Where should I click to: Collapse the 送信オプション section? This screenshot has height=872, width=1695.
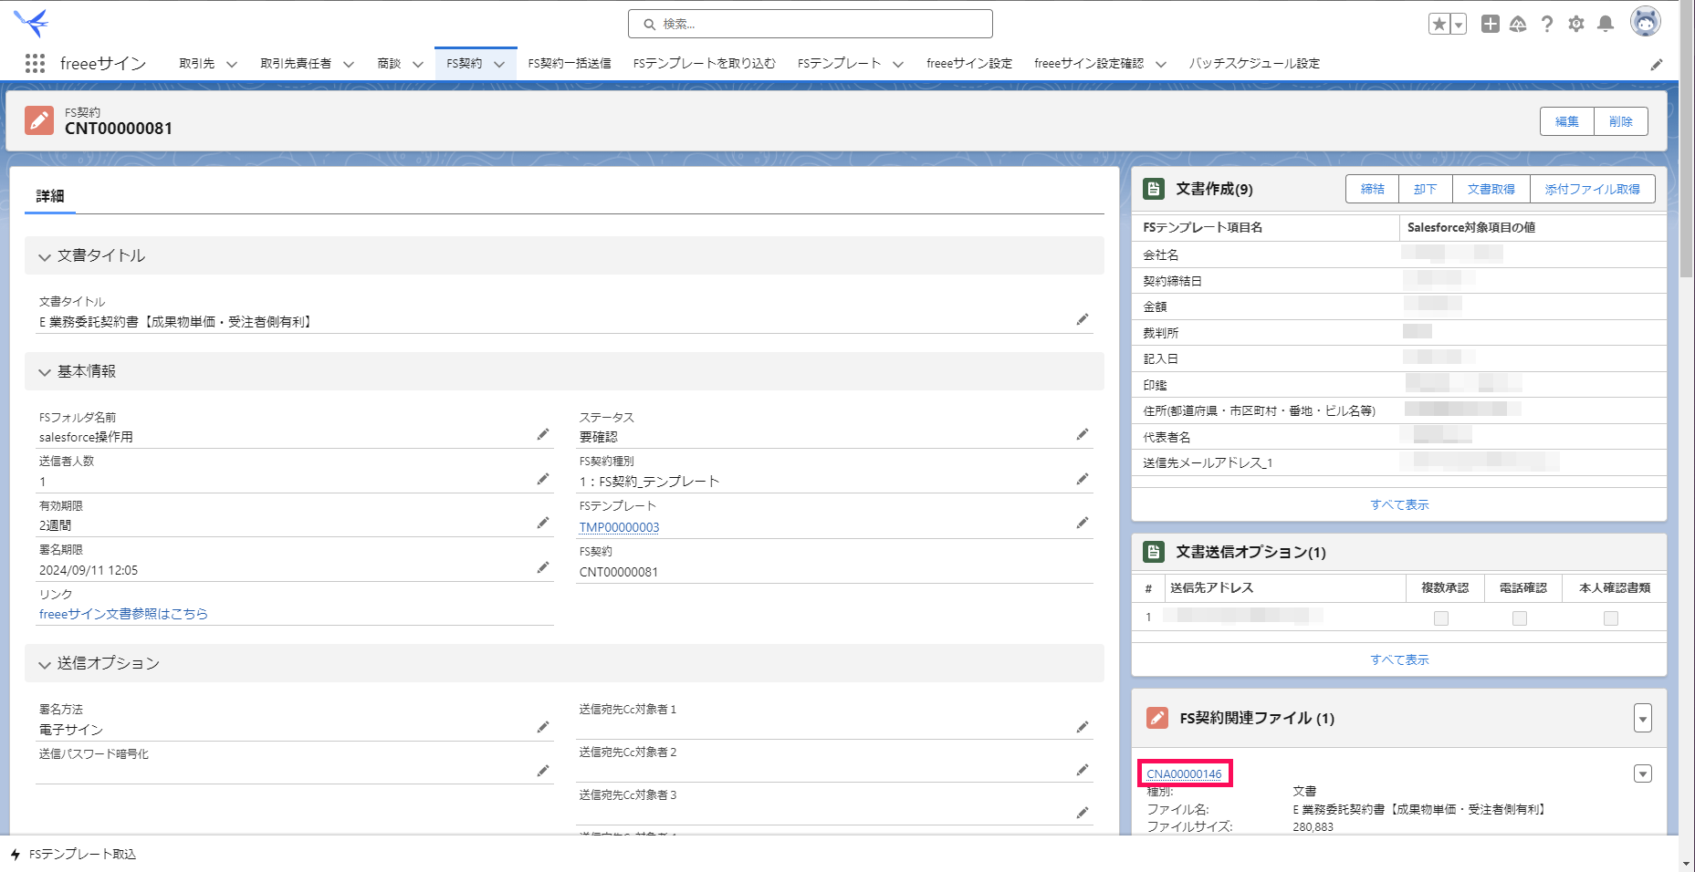[45, 665]
